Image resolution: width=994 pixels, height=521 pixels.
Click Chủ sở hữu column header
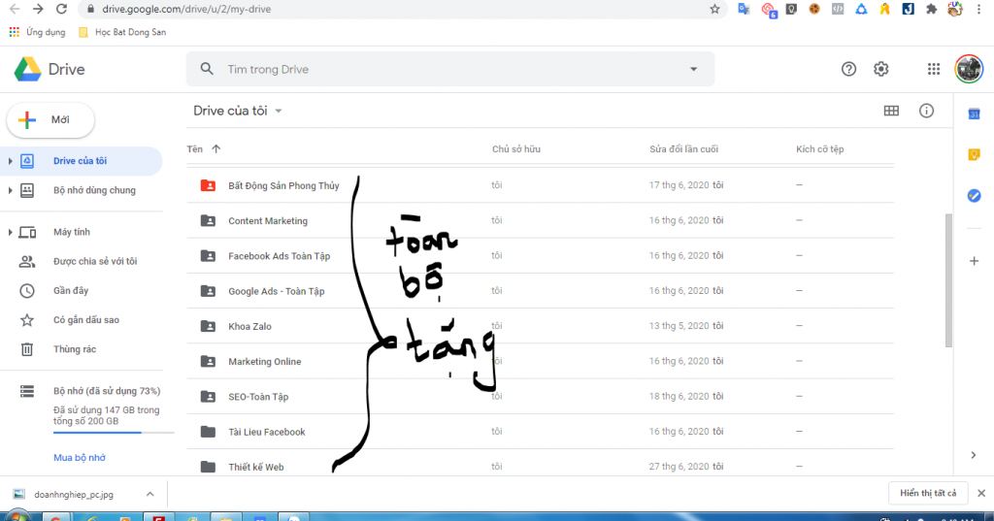[516, 149]
